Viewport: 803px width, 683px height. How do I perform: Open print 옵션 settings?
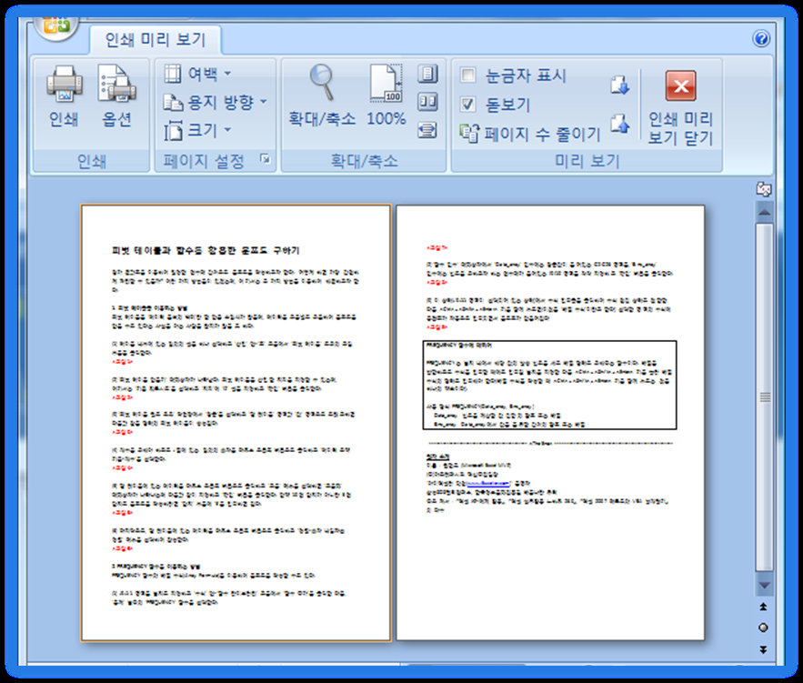tap(116, 95)
